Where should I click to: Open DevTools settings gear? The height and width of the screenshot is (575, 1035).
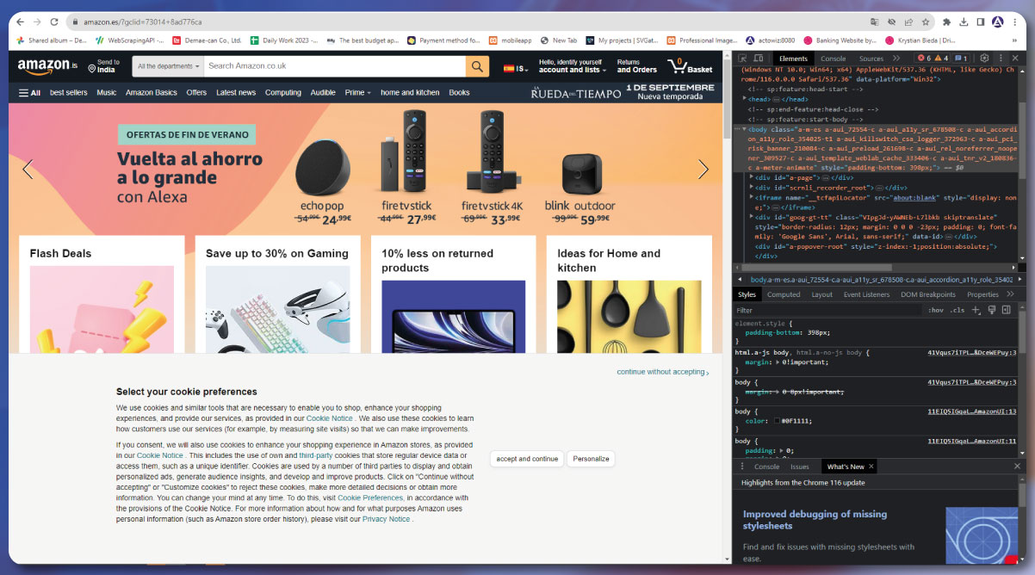[x=984, y=59]
